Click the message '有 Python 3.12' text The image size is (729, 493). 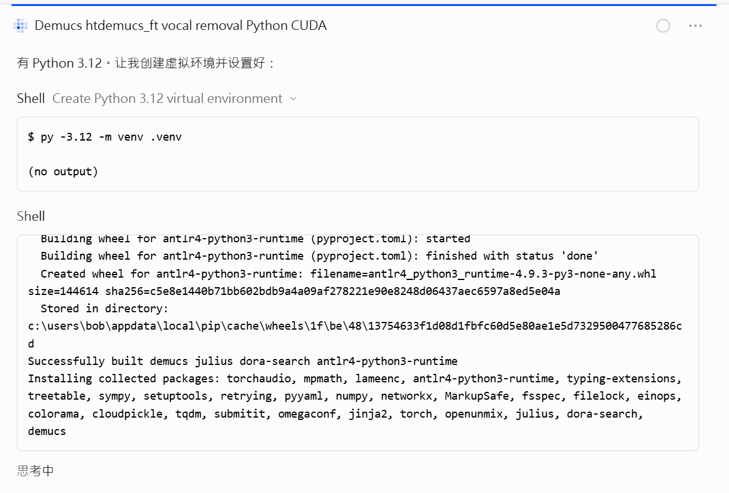[146, 63]
